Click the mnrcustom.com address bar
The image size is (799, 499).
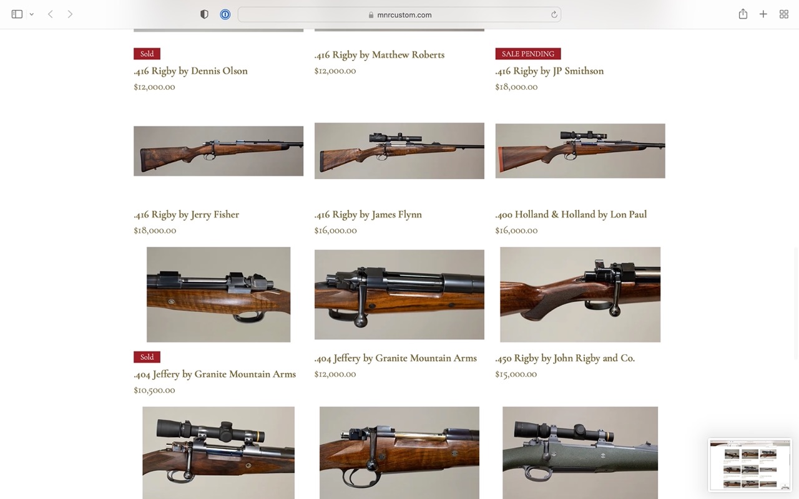pos(399,14)
